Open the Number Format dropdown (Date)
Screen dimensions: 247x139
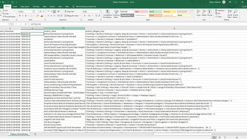pyautogui.click(x=100, y=12)
